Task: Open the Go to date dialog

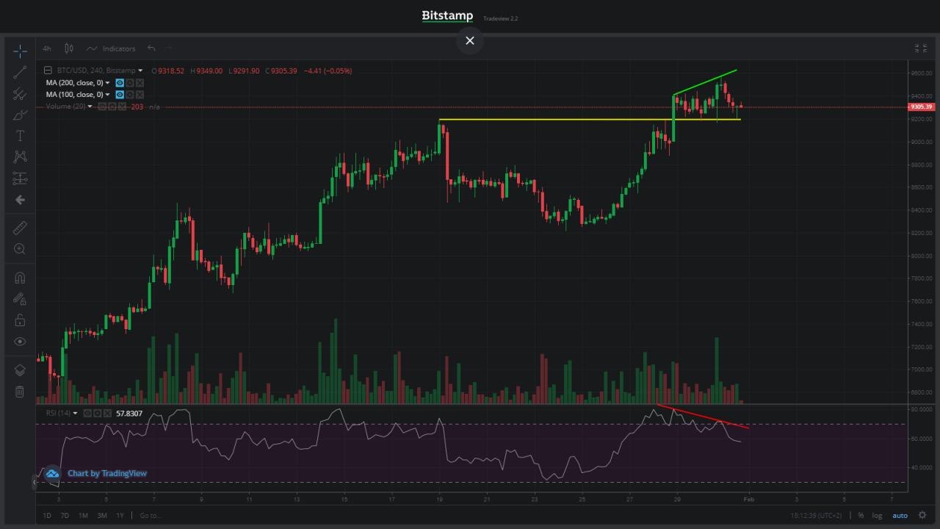Action: (x=150, y=516)
